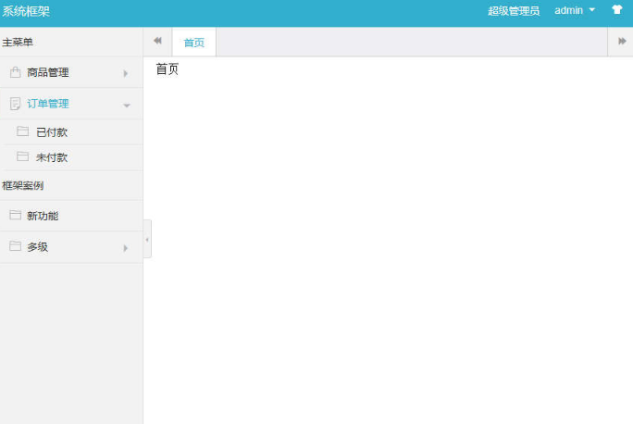The image size is (633, 424).
Task: Click the folder icon beside 多级
Action: (15, 246)
